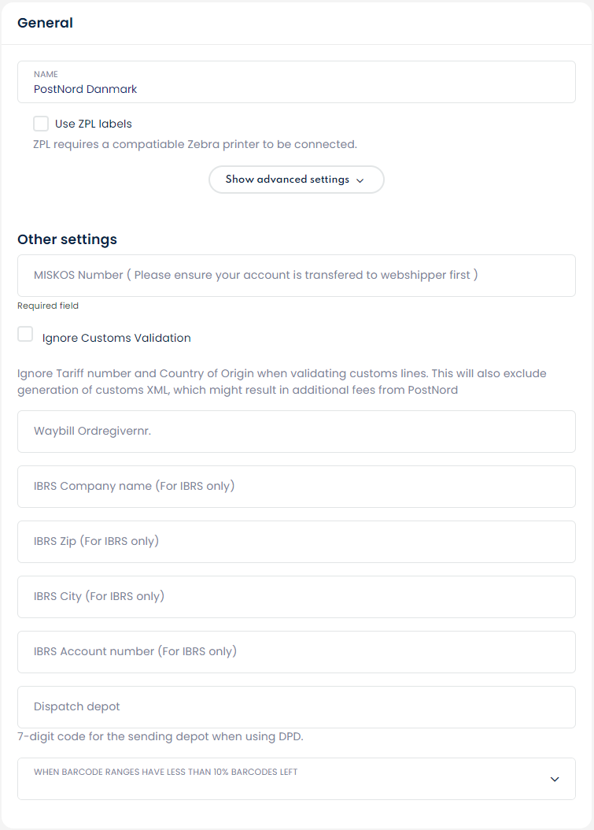Screen dimensions: 594x830
Task: Tick the Ignore Customs Validation checkbox
Action: pyautogui.click(x=26, y=335)
